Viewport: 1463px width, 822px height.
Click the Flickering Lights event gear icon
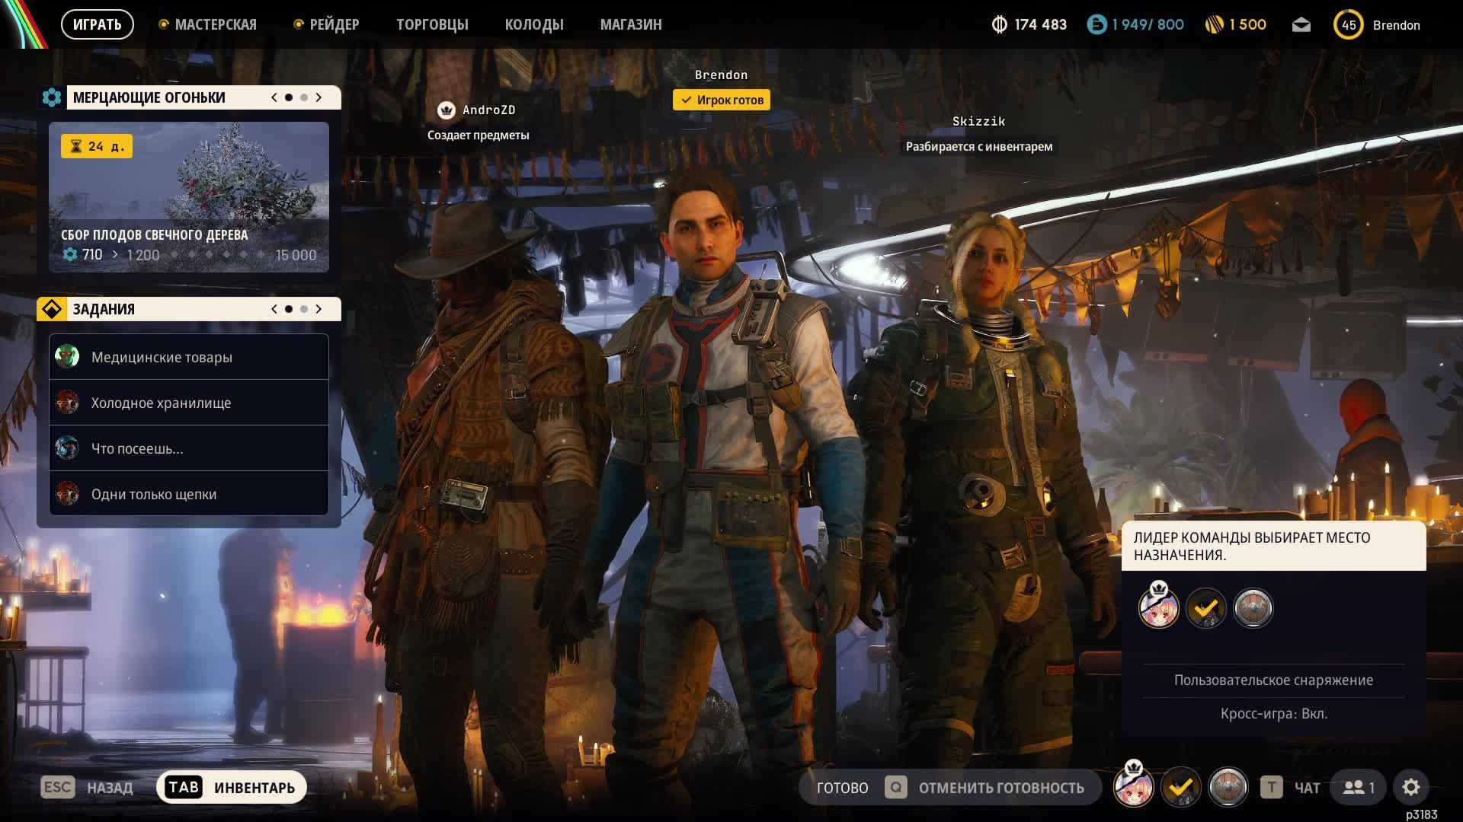coord(52,97)
